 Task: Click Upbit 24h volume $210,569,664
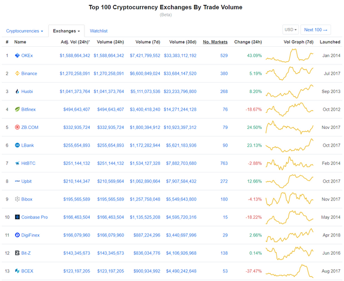pyautogui.click(x=111, y=181)
